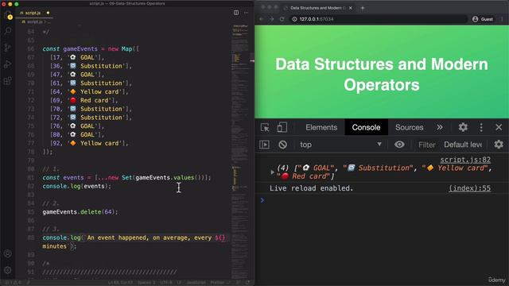Click the macOS yellow minimize button of VS Code
This screenshot has height=286, width=509.
(10, 4)
